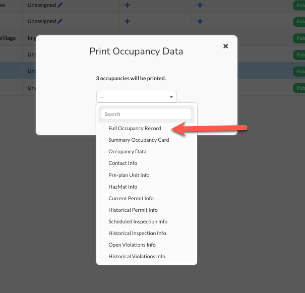Click the right plus icon in the top row
This screenshot has height=293, width=305.
point(200,5)
